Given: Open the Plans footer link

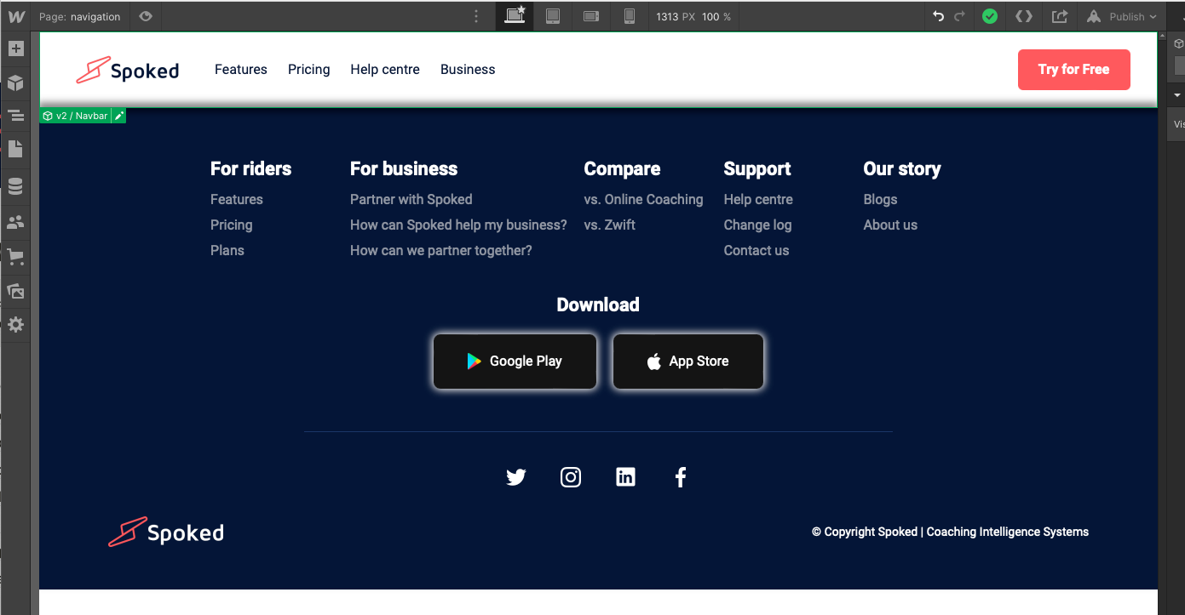Looking at the screenshot, I should [x=227, y=250].
